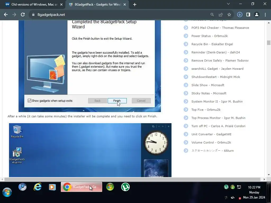Screen dimensions: 271x203
Task: Open the Chrome three-dot menu
Action: point(265,15)
